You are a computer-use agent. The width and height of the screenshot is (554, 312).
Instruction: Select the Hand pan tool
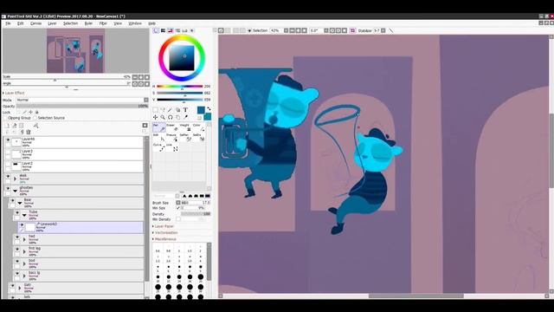coord(177,117)
